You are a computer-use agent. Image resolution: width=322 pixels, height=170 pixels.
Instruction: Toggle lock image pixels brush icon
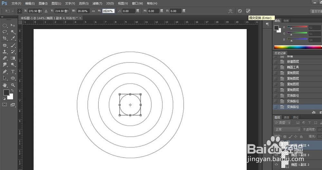coord(290,136)
